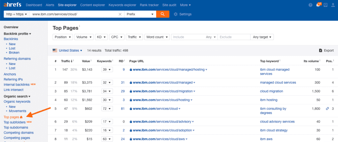Screen dimensions: 338x142
Task: Sort by the Traffic column
Action: click(x=67, y=61)
